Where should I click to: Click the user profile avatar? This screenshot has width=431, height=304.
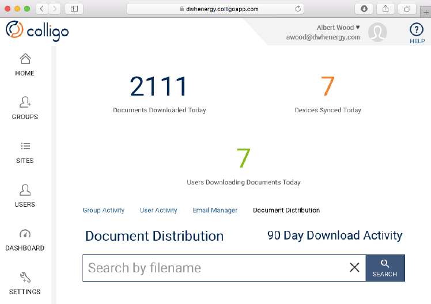tap(377, 33)
